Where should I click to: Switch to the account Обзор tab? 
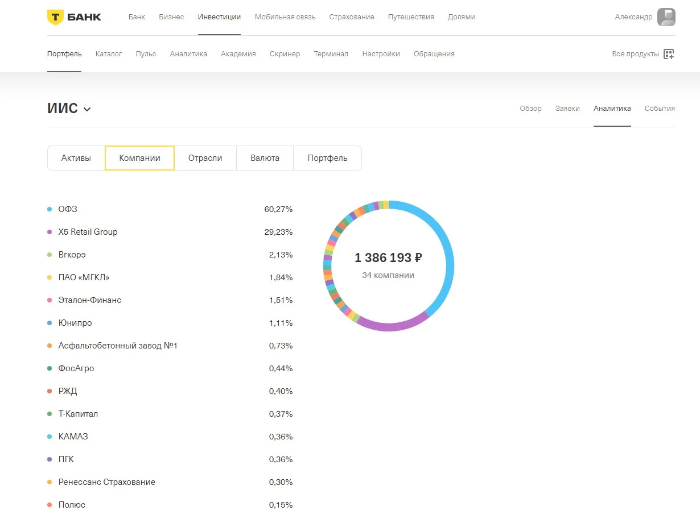(530, 109)
